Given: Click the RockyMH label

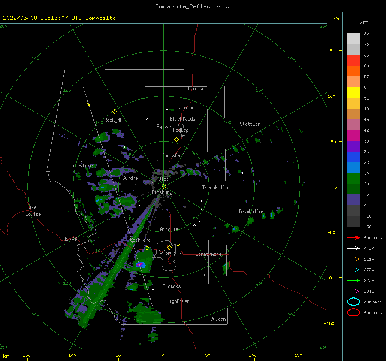Looking at the screenshot, I should point(113,120).
